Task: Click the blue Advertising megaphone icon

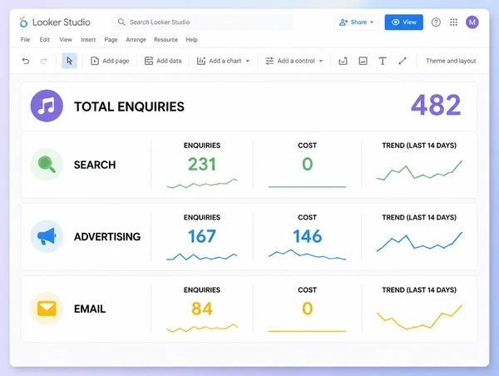Action: [x=47, y=236]
